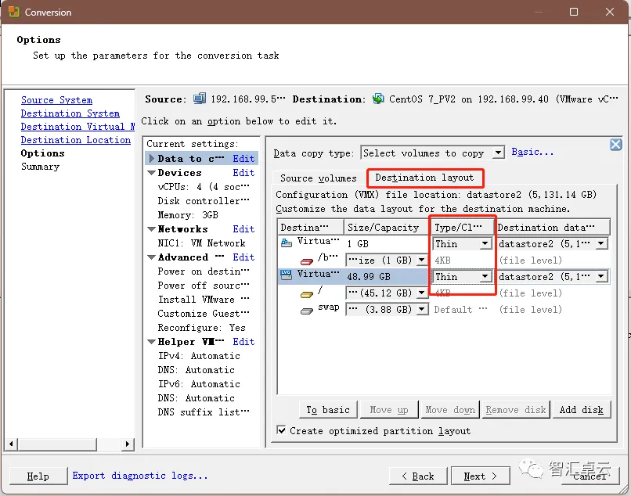The image size is (631, 496).
Task: Open Export diagnostic logs link
Action: (x=140, y=476)
